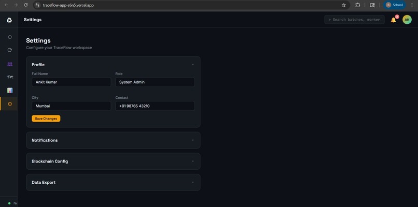Expand the Data Export section
This screenshot has height=207, width=418.
point(113,183)
